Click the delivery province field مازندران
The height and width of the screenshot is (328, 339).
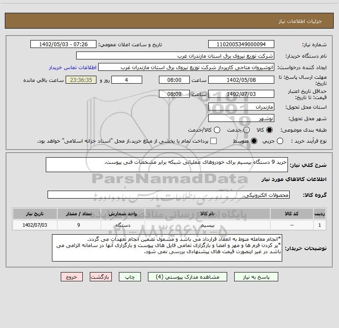coord(241,107)
